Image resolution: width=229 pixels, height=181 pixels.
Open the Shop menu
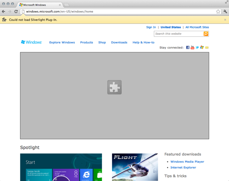[x=102, y=42]
